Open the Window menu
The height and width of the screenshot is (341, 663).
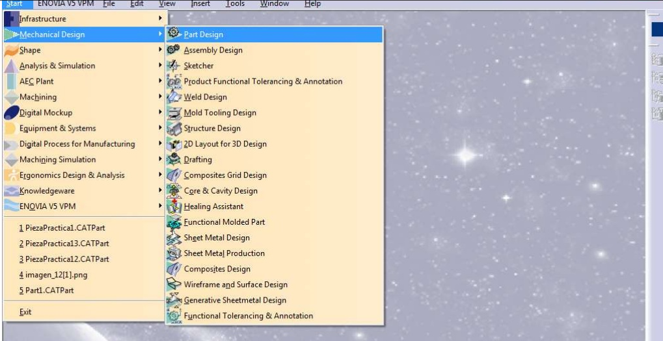pos(275,3)
